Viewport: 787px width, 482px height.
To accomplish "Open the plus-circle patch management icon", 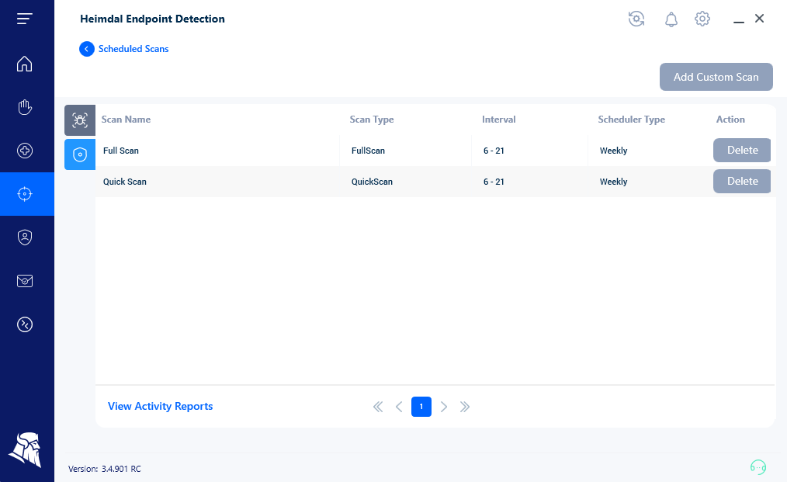I will click(x=25, y=151).
